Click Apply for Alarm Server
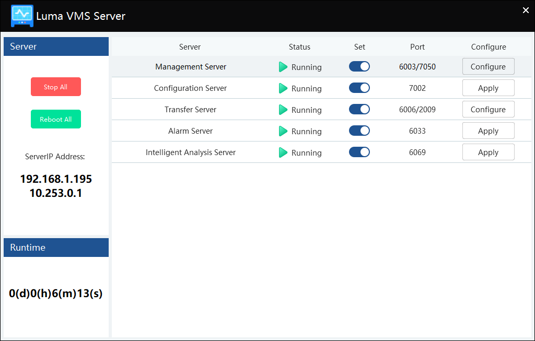The height and width of the screenshot is (341, 535). click(x=489, y=131)
